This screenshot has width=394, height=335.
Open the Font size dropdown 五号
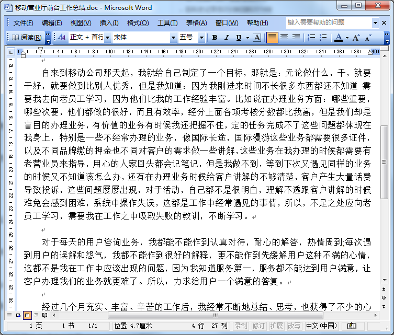(x=201, y=38)
